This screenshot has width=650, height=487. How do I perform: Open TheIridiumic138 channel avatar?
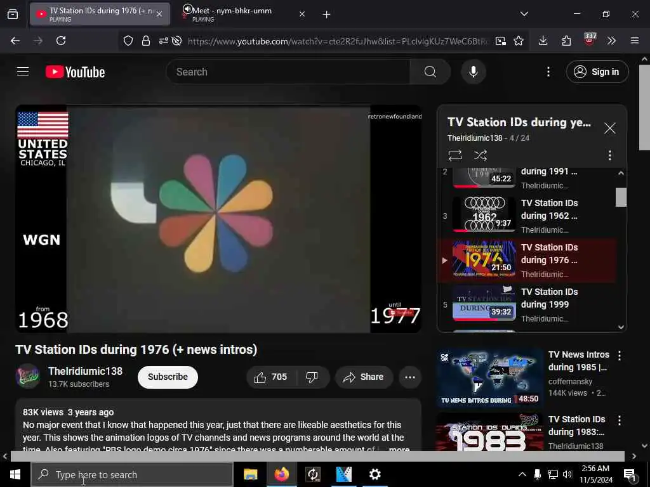28,377
